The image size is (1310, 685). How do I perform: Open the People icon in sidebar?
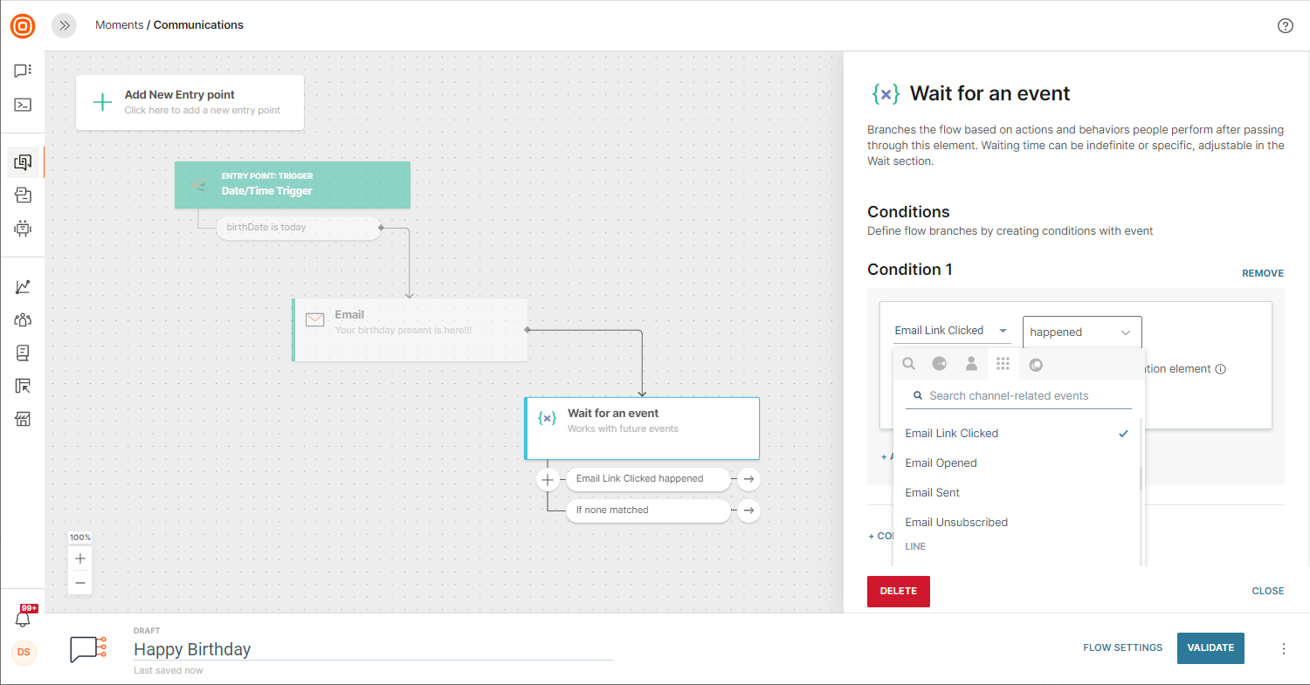click(x=23, y=320)
